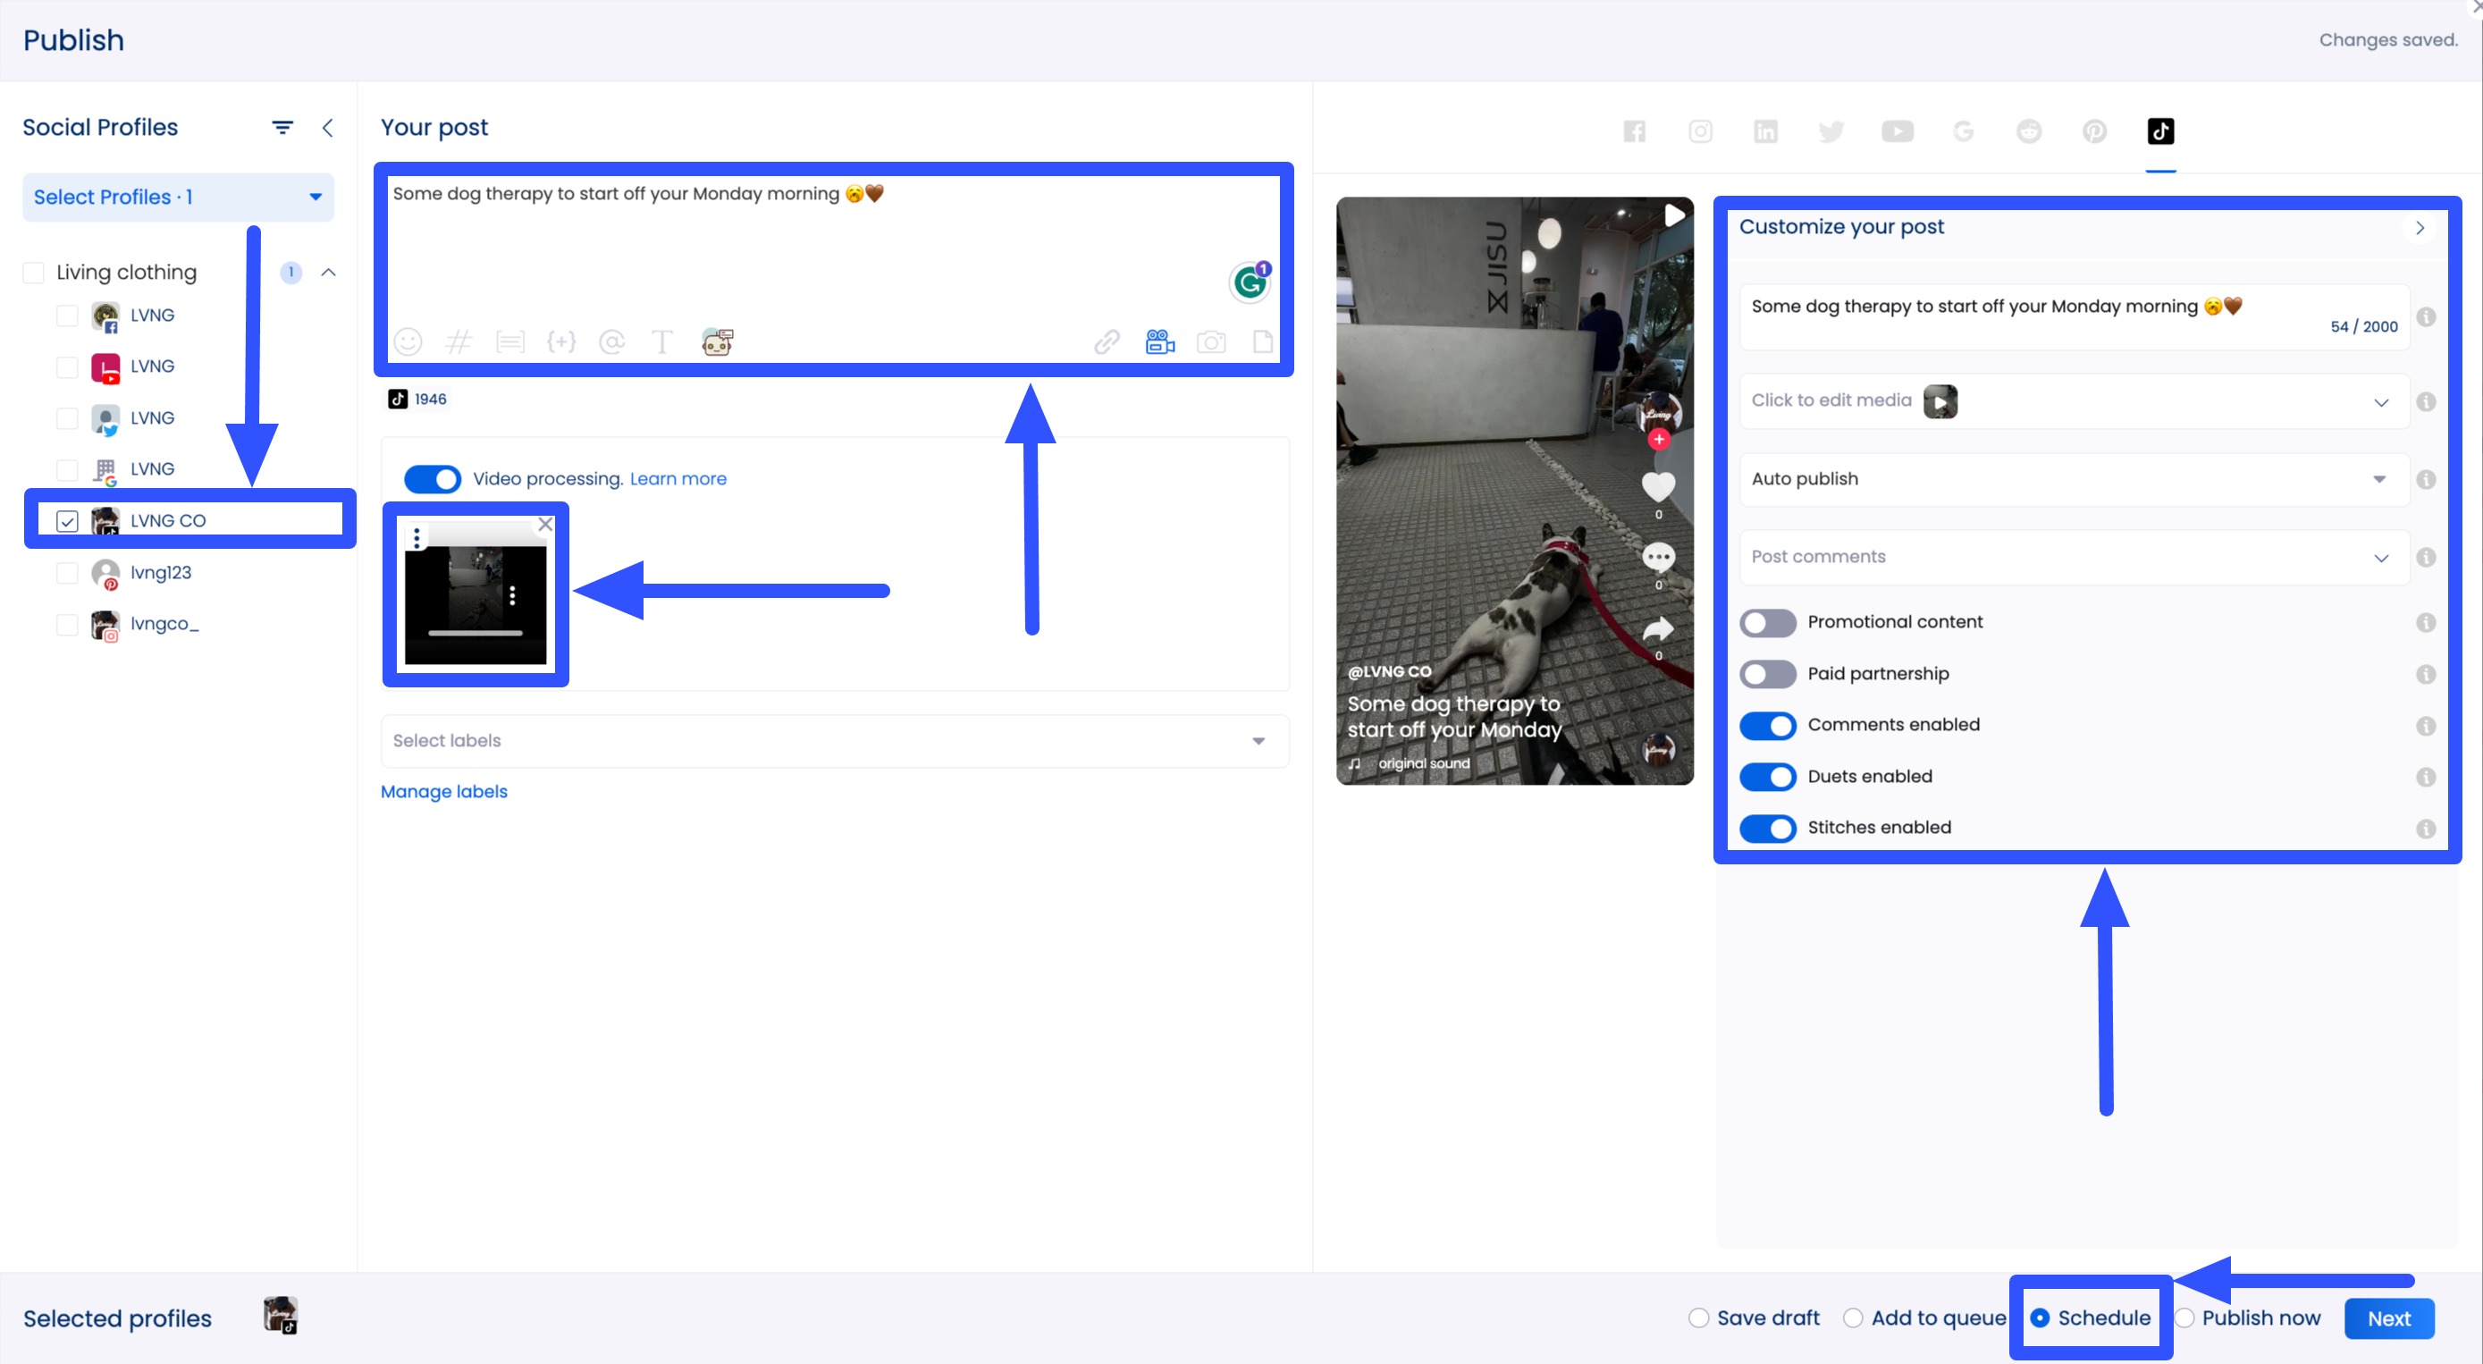Click the video camera upload icon
This screenshot has width=2483, height=1364.
(x=1159, y=341)
